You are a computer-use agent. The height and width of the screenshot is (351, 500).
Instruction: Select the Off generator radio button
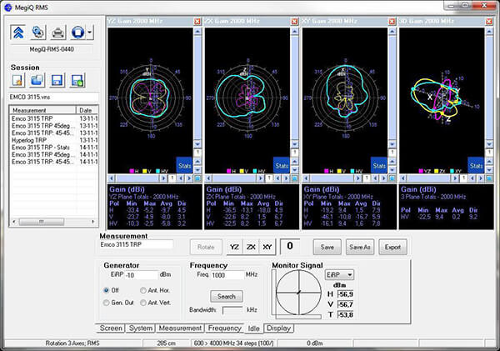tap(105, 289)
